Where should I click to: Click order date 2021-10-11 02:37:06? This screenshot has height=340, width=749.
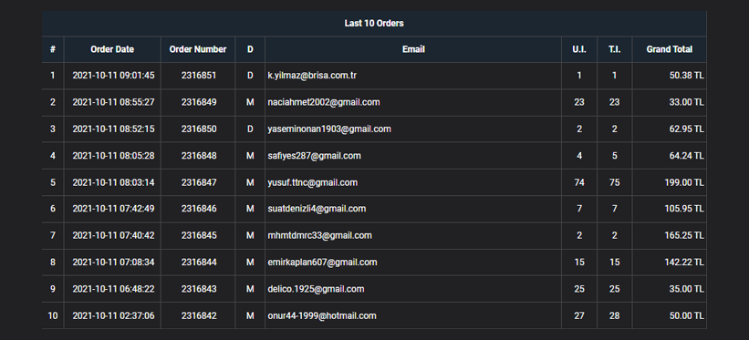[113, 315]
